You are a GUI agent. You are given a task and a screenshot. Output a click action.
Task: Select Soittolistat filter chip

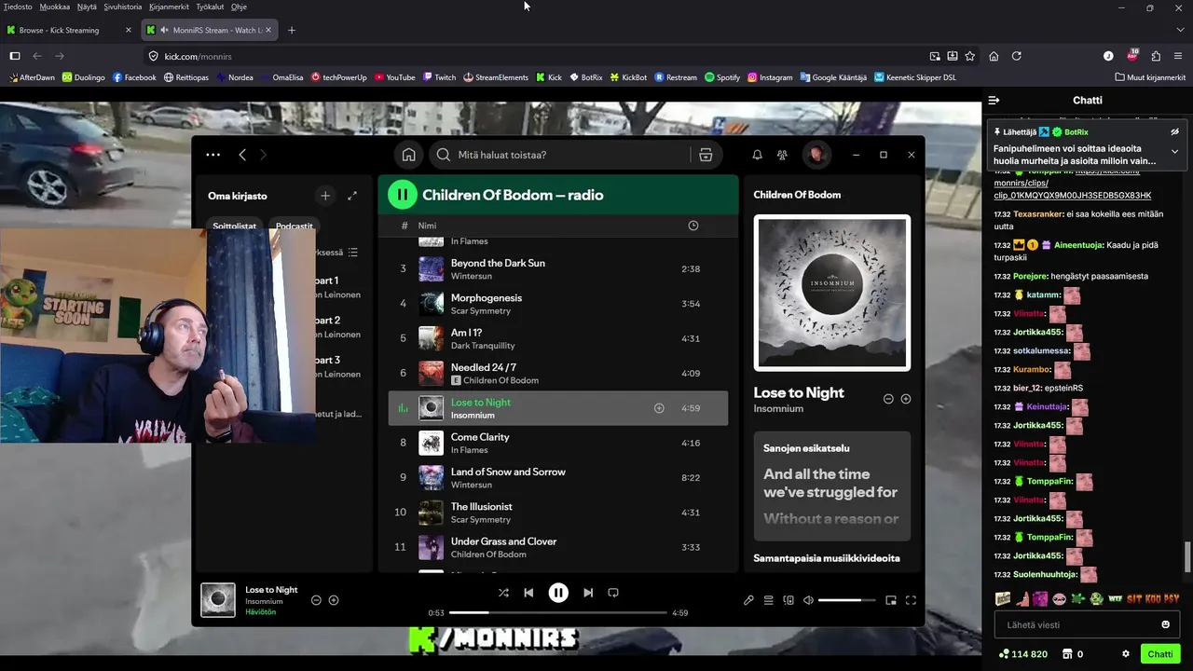coord(234,226)
